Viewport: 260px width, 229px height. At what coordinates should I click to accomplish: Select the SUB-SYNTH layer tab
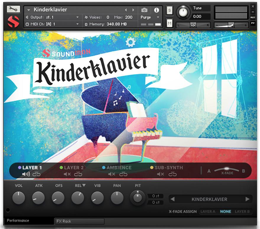(x=169, y=168)
